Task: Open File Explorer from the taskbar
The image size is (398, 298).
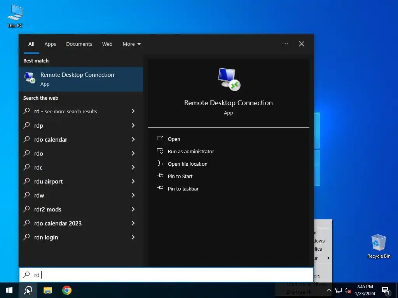Action: [47, 290]
